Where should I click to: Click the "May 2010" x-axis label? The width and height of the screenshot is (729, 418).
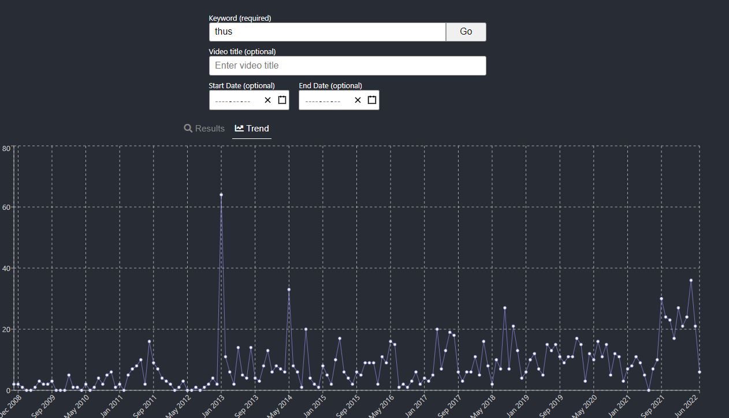pos(77,406)
